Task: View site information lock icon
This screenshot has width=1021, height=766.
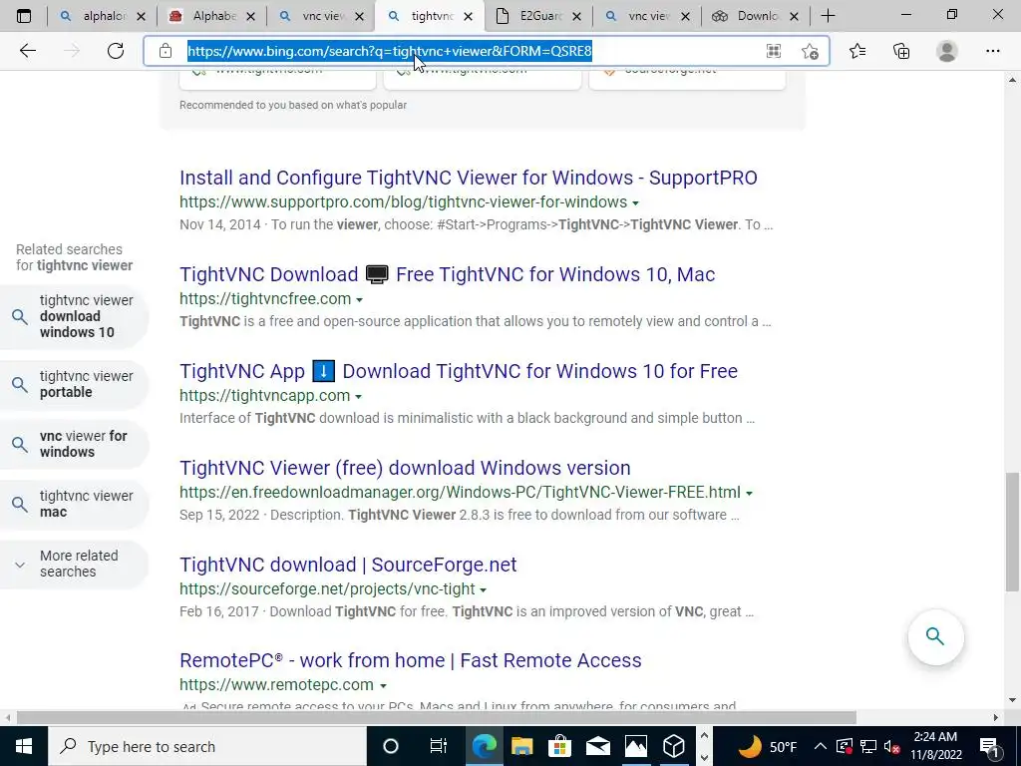Action: (166, 51)
